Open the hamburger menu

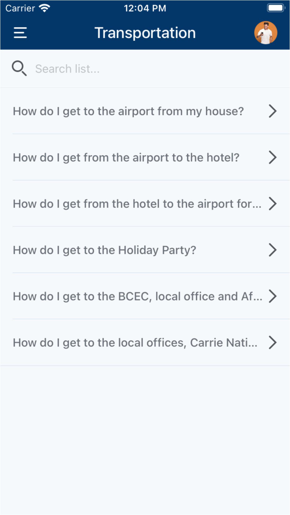click(20, 33)
